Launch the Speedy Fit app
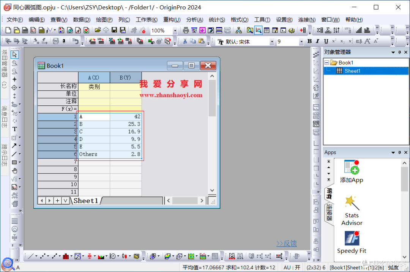 [x=352, y=242]
